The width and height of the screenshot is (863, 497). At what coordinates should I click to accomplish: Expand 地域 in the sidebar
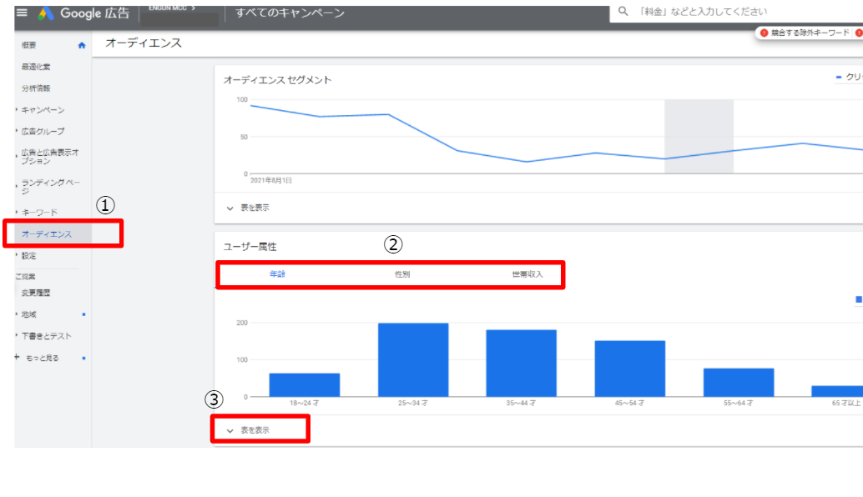pos(28,314)
